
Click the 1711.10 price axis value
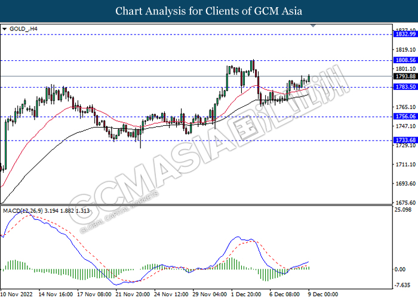tap(405, 164)
